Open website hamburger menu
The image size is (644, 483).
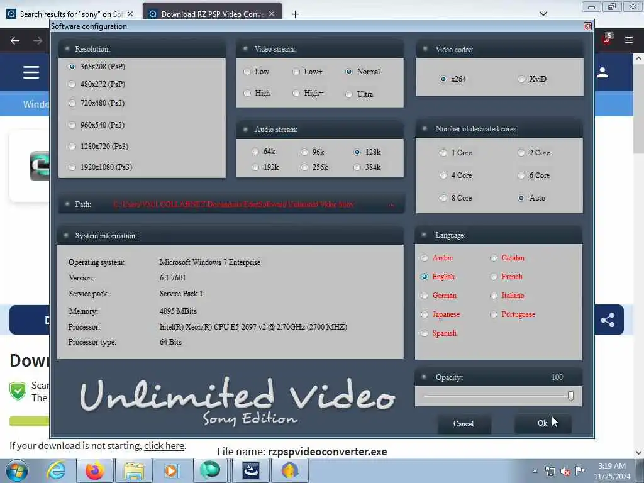(31, 73)
